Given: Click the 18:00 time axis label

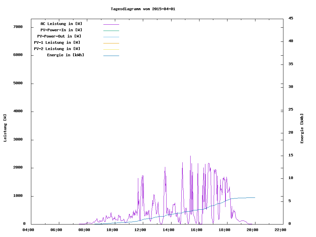Looking at the screenshot, I should (x=224, y=230).
